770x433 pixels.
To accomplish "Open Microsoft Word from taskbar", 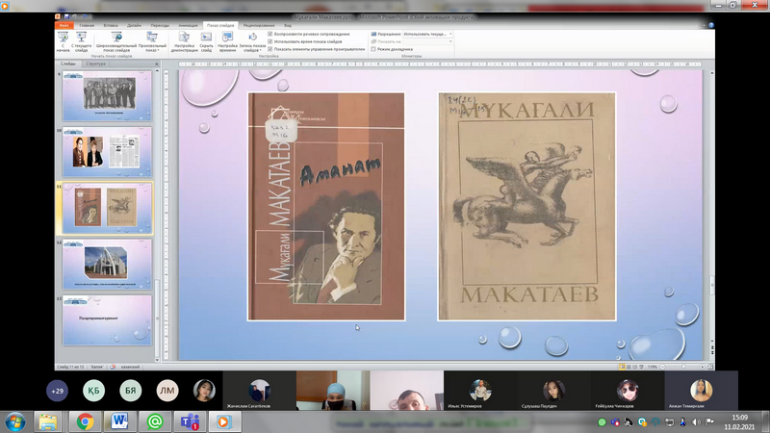I will 119,421.
